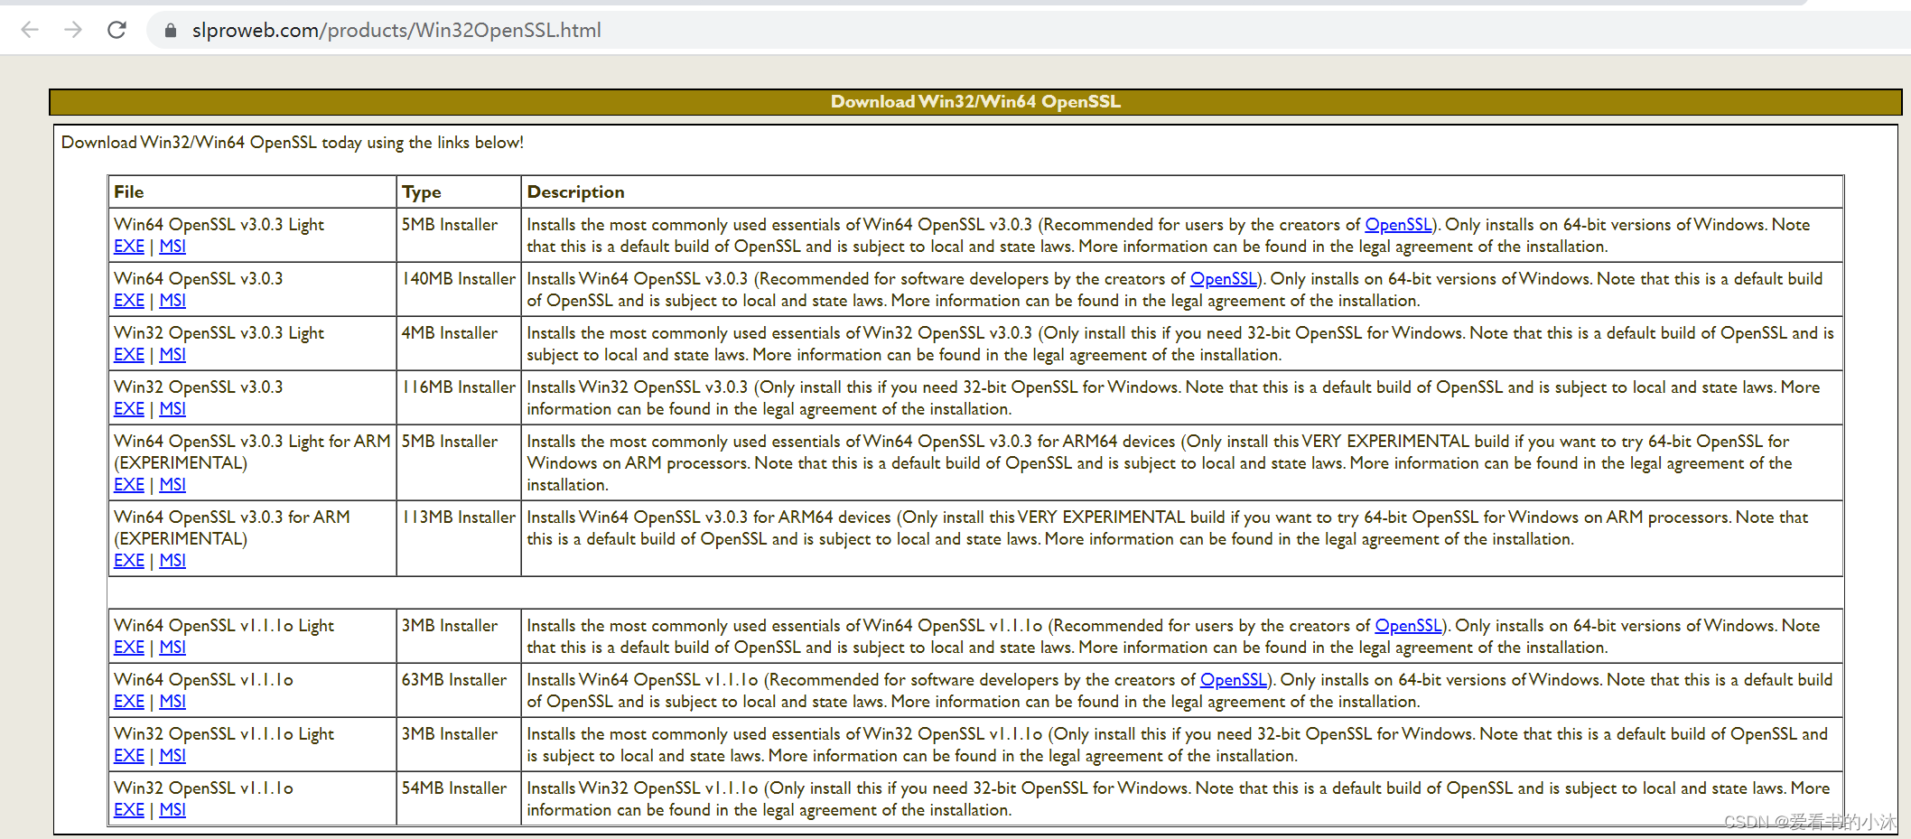Open OpenSSL link in Win64 v1.1.1o description
The height and width of the screenshot is (839, 1911).
pyautogui.click(x=1234, y=680)
